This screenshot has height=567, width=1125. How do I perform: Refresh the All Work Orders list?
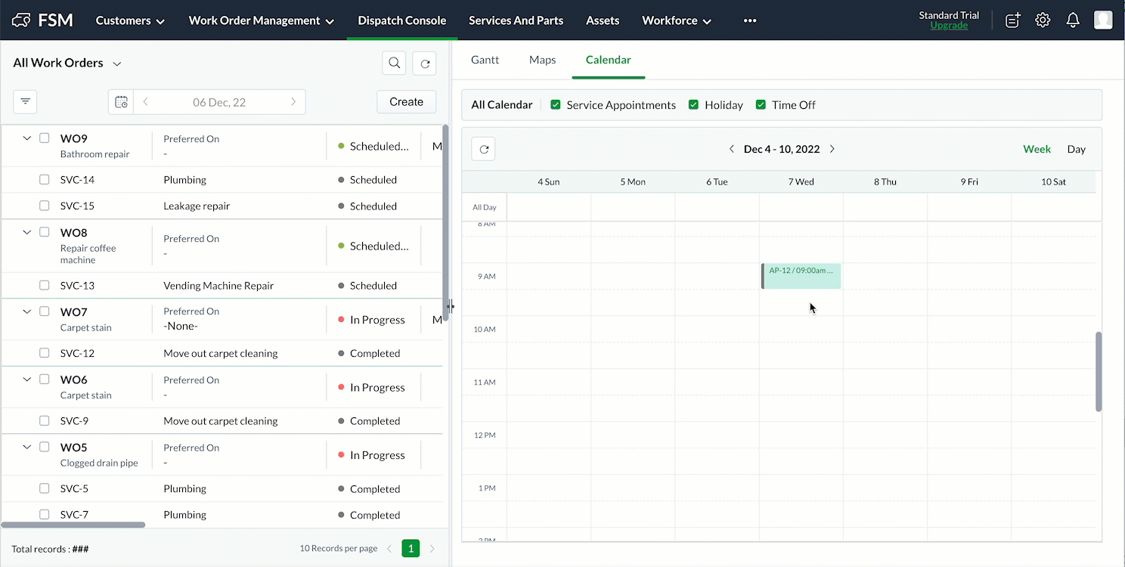pos(425,64)
